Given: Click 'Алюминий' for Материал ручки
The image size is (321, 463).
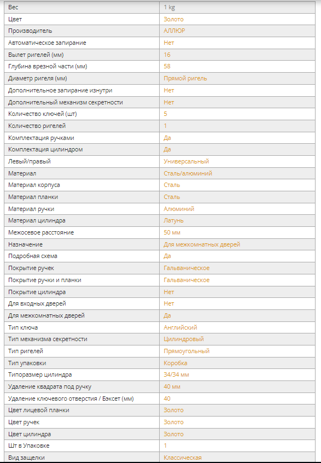Looking at the screenshot, I should pos(179,209).
